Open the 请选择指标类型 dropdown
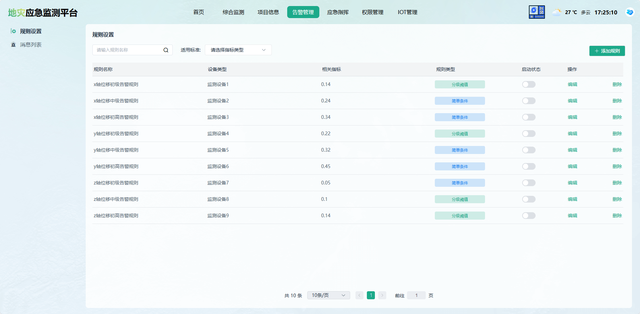Image resolution: width=640 pixels, height=314 pixels. [238, 50]
